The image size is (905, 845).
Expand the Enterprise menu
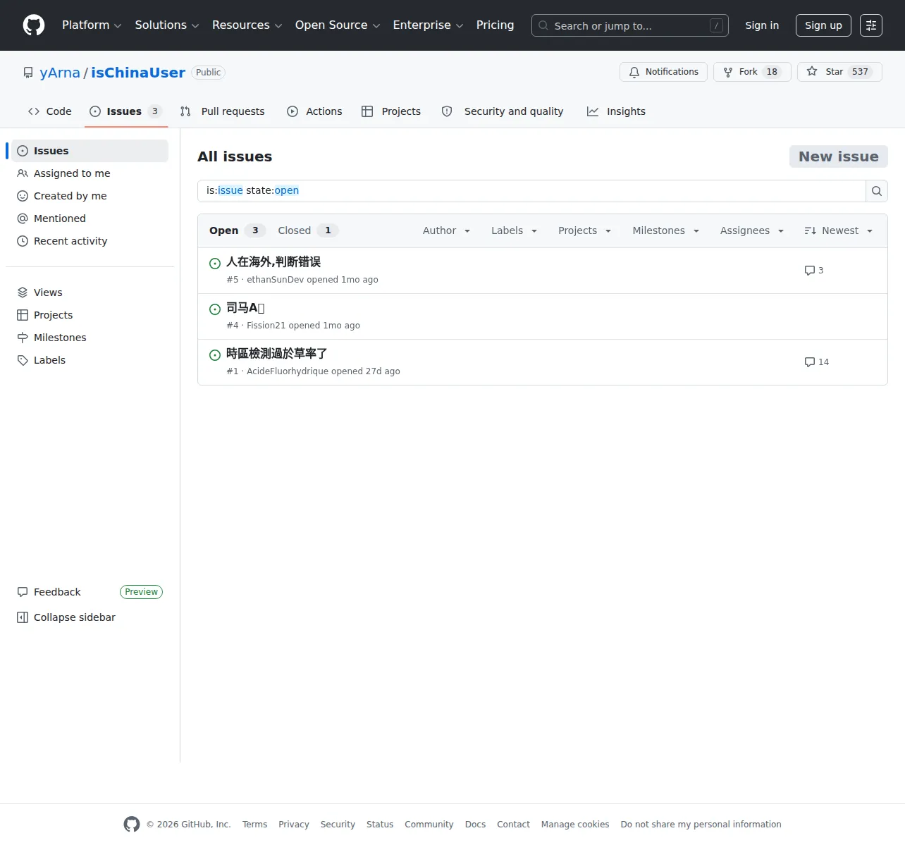(x=428, y=25)
